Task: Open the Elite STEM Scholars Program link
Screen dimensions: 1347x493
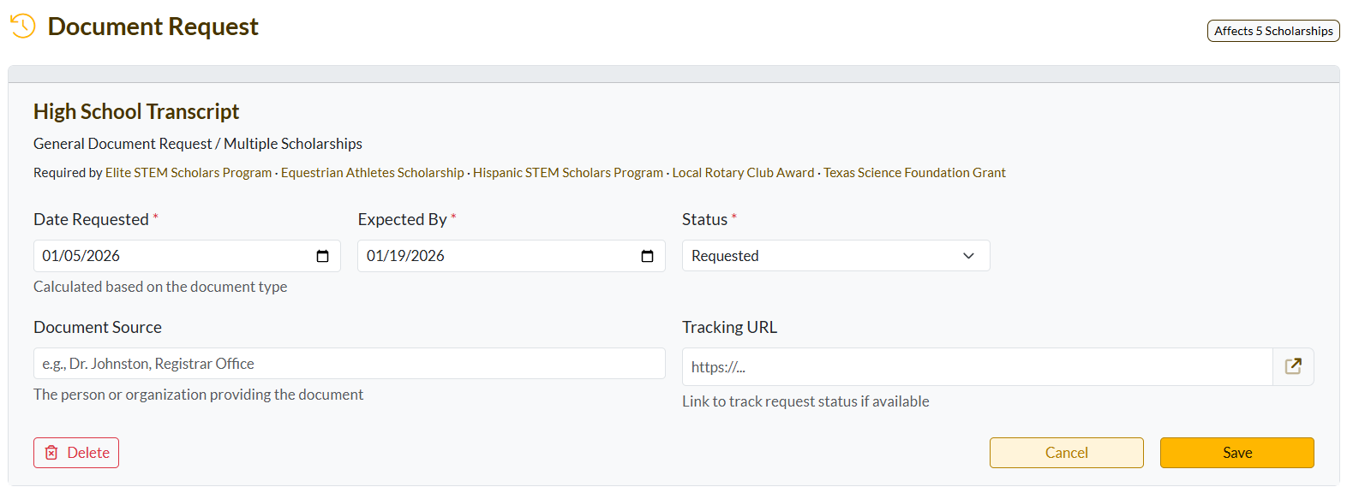Action: click(189, 173)
